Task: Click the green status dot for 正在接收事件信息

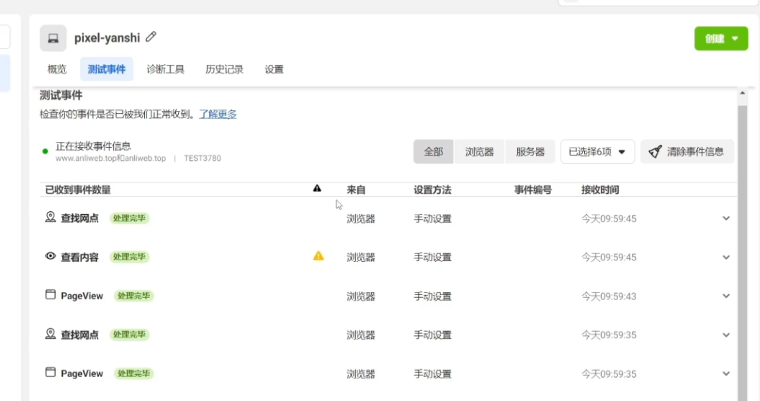Action: 45,151
